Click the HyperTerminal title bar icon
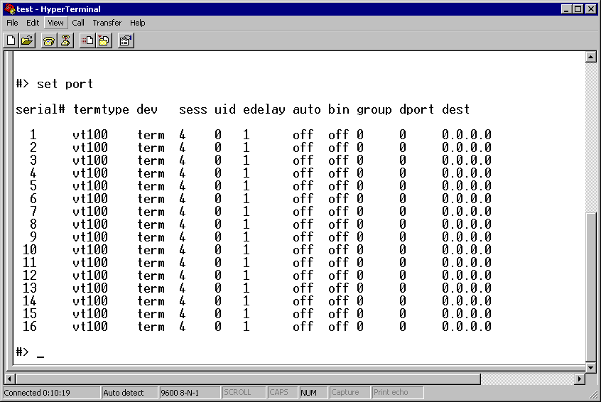Viewport: 601px width, 402px height. click(x=9, y=9)
